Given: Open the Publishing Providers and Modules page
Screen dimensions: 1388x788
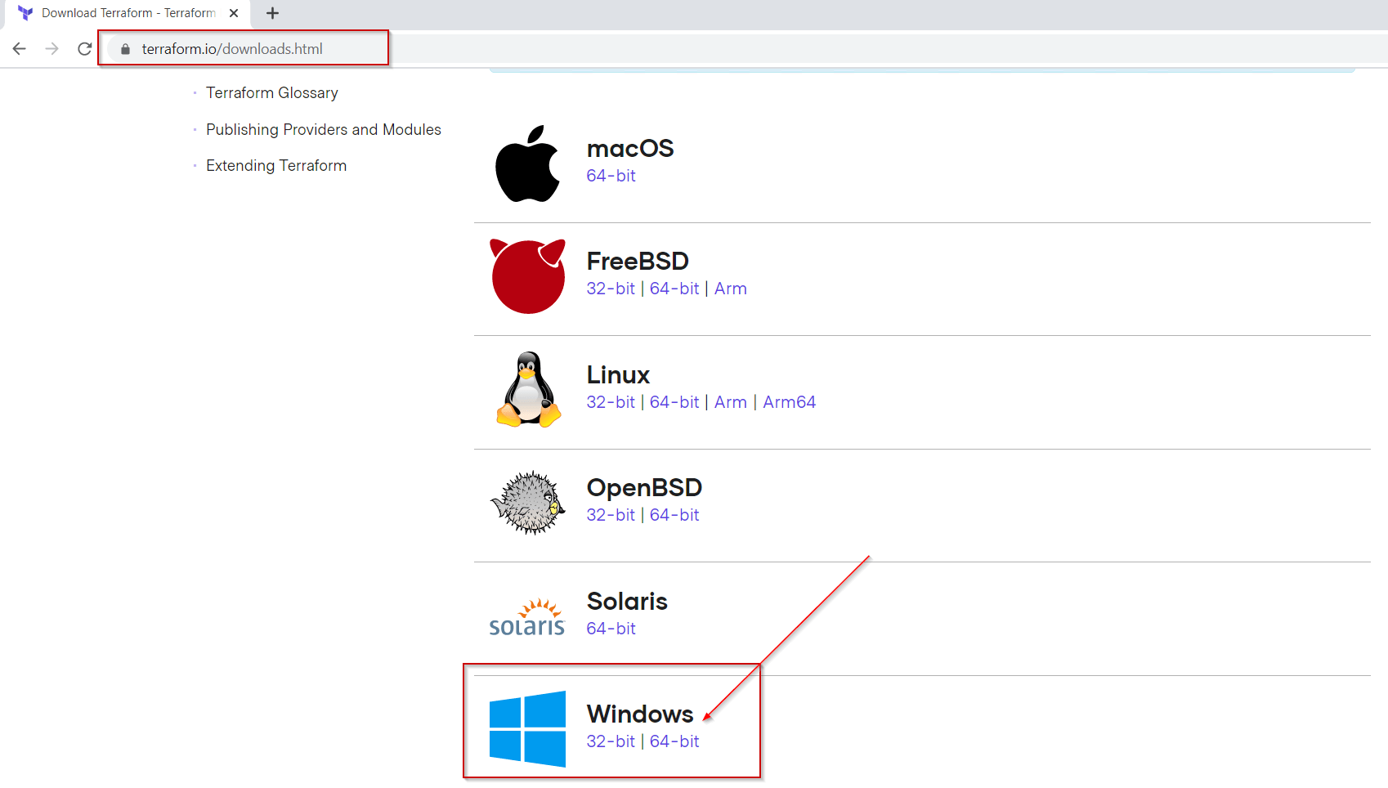Looking at the screenshot, I should [323, 129].
